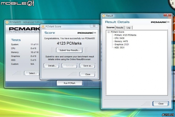Select the 'CPU: 5430' tree row
Viewport: 175px width, 117px height.
coord(119,38)
